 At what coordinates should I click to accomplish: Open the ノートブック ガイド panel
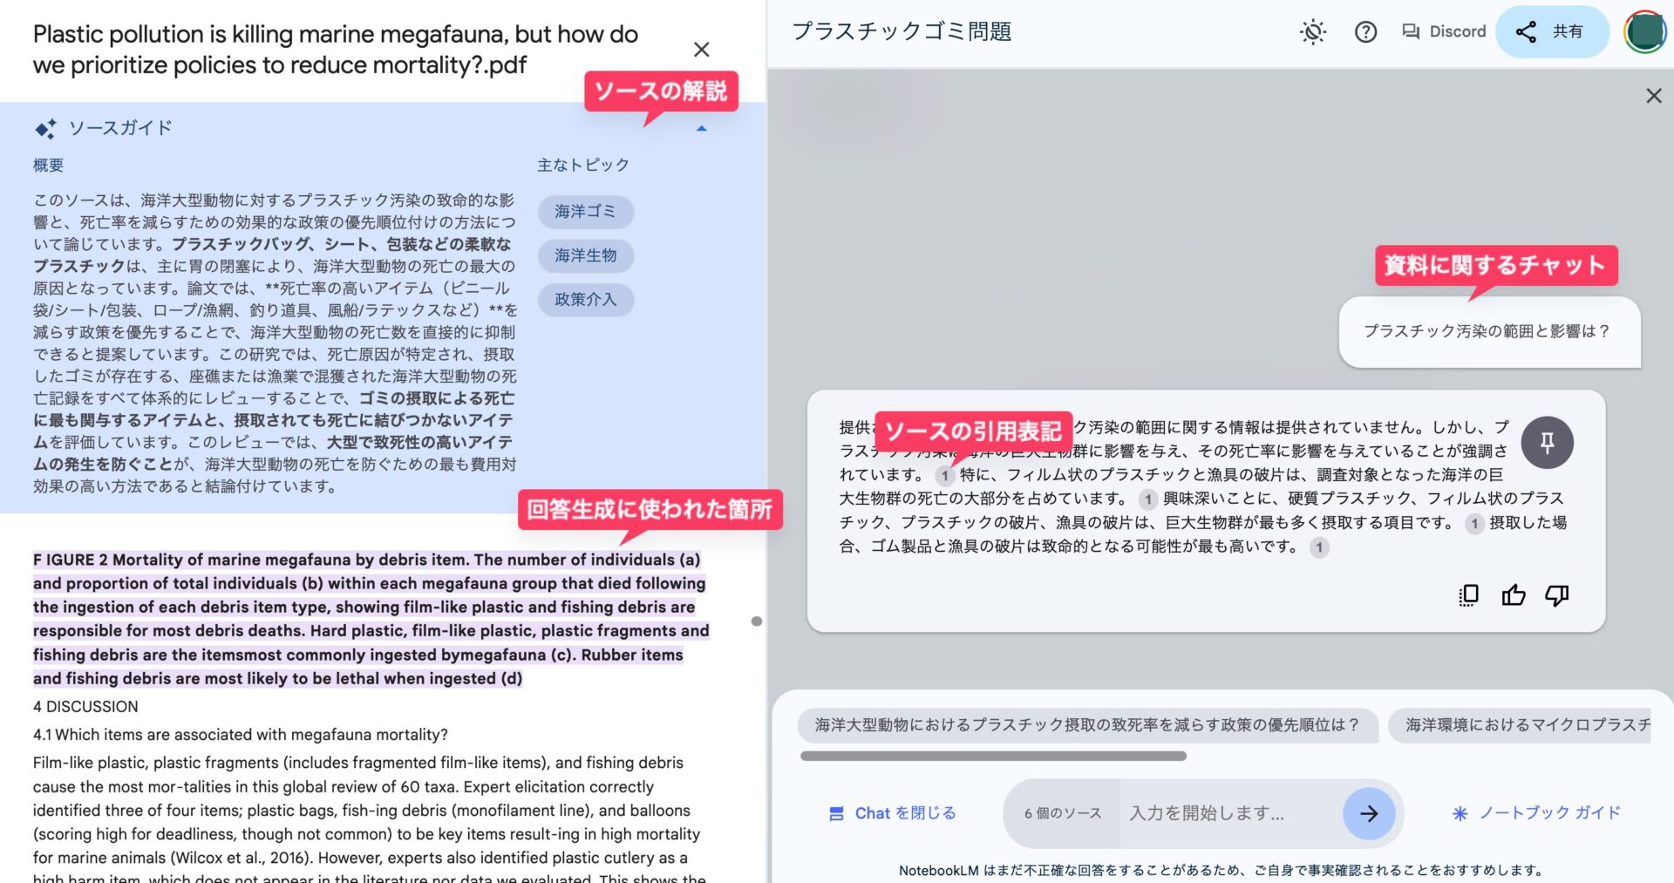click(1536, 813)
